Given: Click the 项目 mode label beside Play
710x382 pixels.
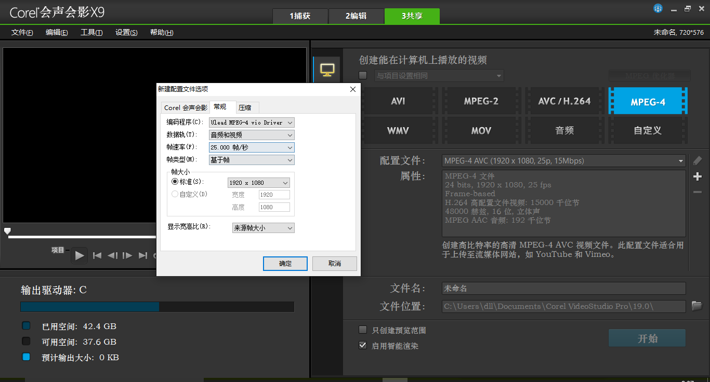Looking at the screenshot, I should click(58, 250).
